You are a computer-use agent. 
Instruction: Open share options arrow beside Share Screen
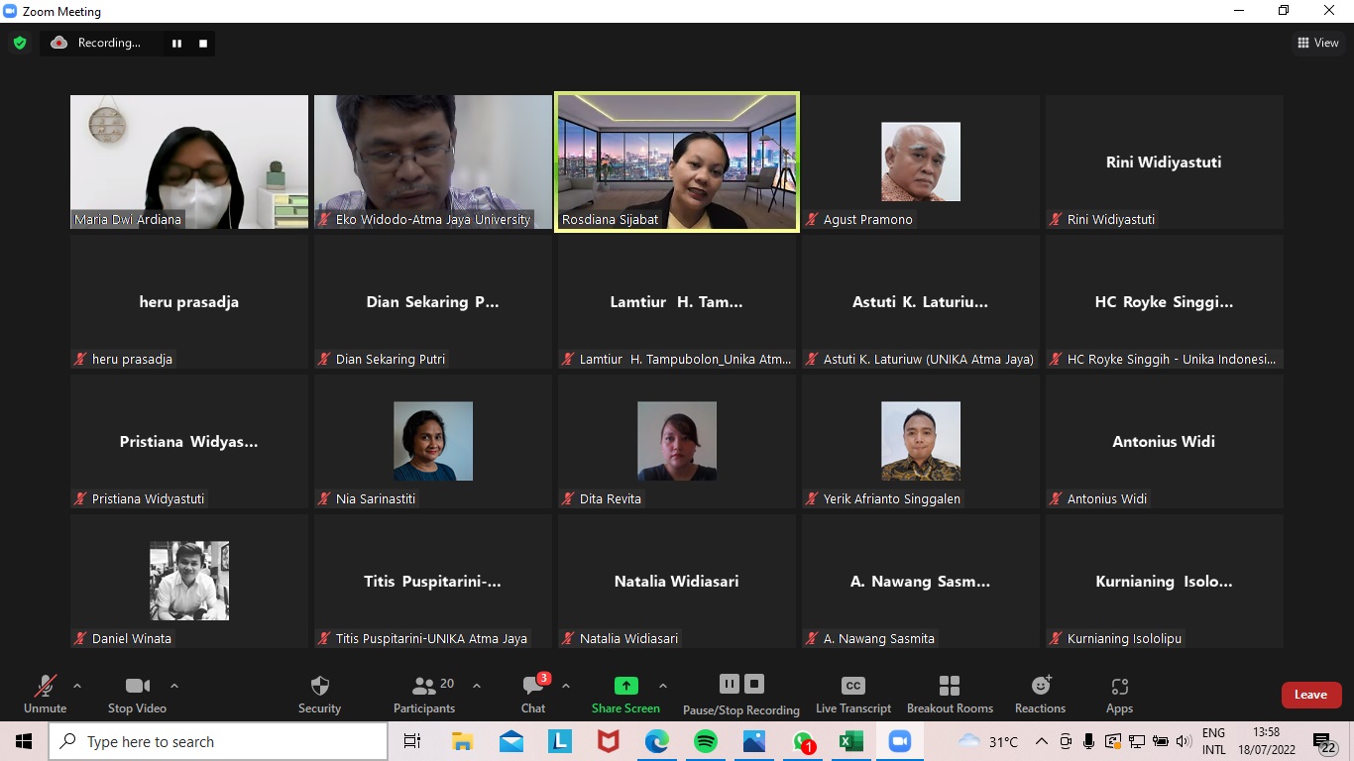click(x=662, y=686)
